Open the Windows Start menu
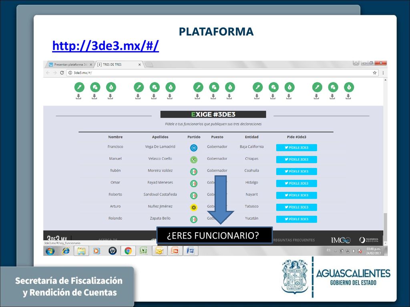This screenshot has width=410, height=307. (50, 251)
